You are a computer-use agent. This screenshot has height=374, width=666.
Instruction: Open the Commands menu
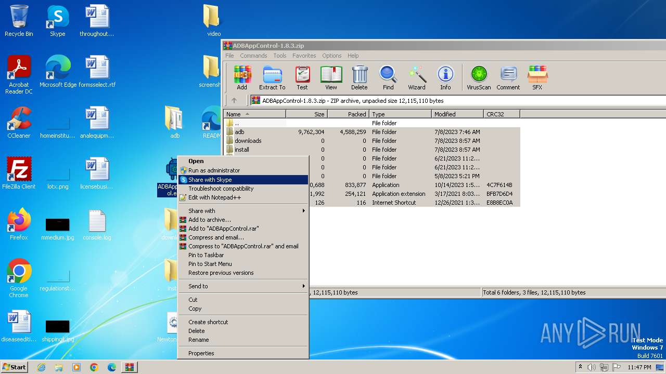(253, 56)
